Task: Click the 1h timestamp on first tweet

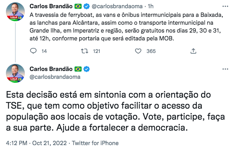Action: pos(151,6)
